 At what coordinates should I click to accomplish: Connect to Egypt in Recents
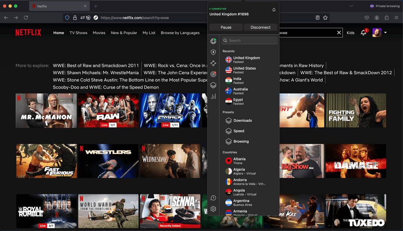pyautogui.click(x=250, y=101)
